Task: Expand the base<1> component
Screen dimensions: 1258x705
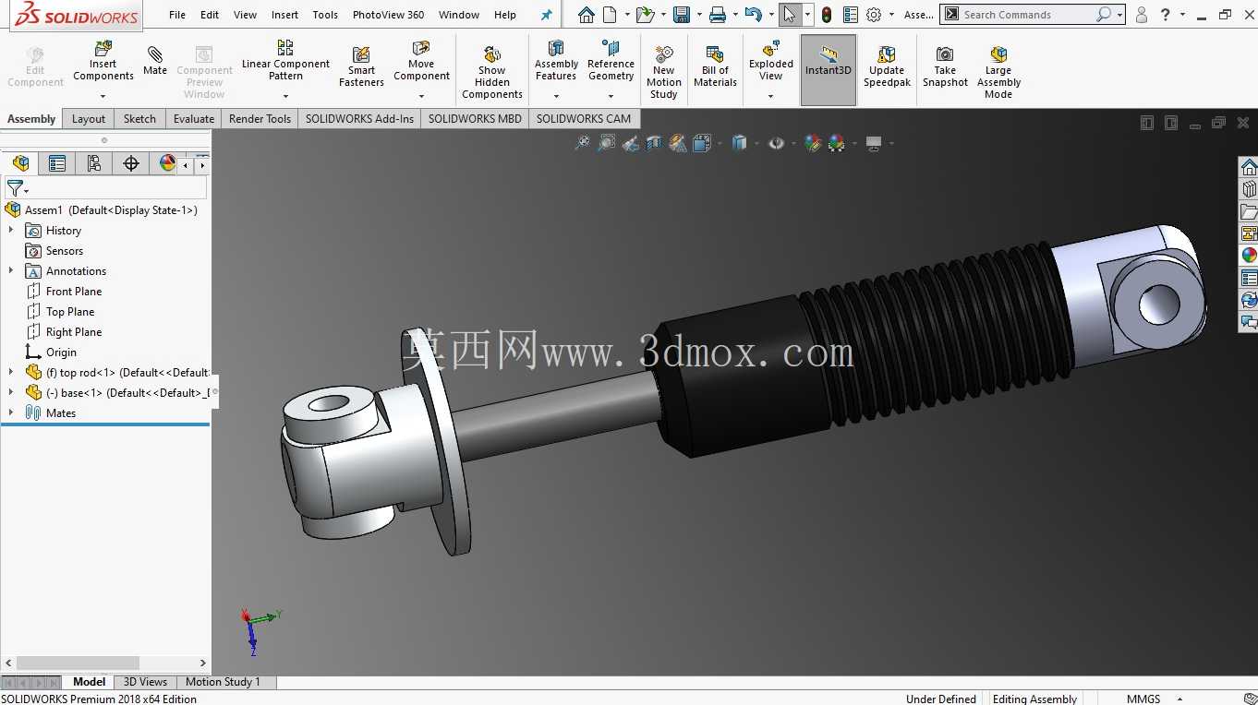Action: click(11, 393)
